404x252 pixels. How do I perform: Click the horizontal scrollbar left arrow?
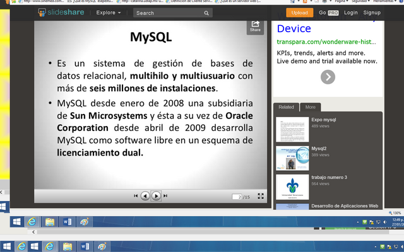33,232
